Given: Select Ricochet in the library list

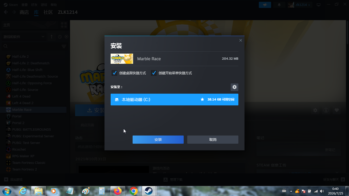Looking at the screenshot, I should (19, 149).
